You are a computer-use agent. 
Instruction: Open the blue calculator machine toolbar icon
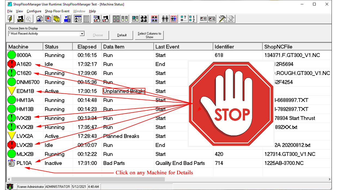(67, 19)
